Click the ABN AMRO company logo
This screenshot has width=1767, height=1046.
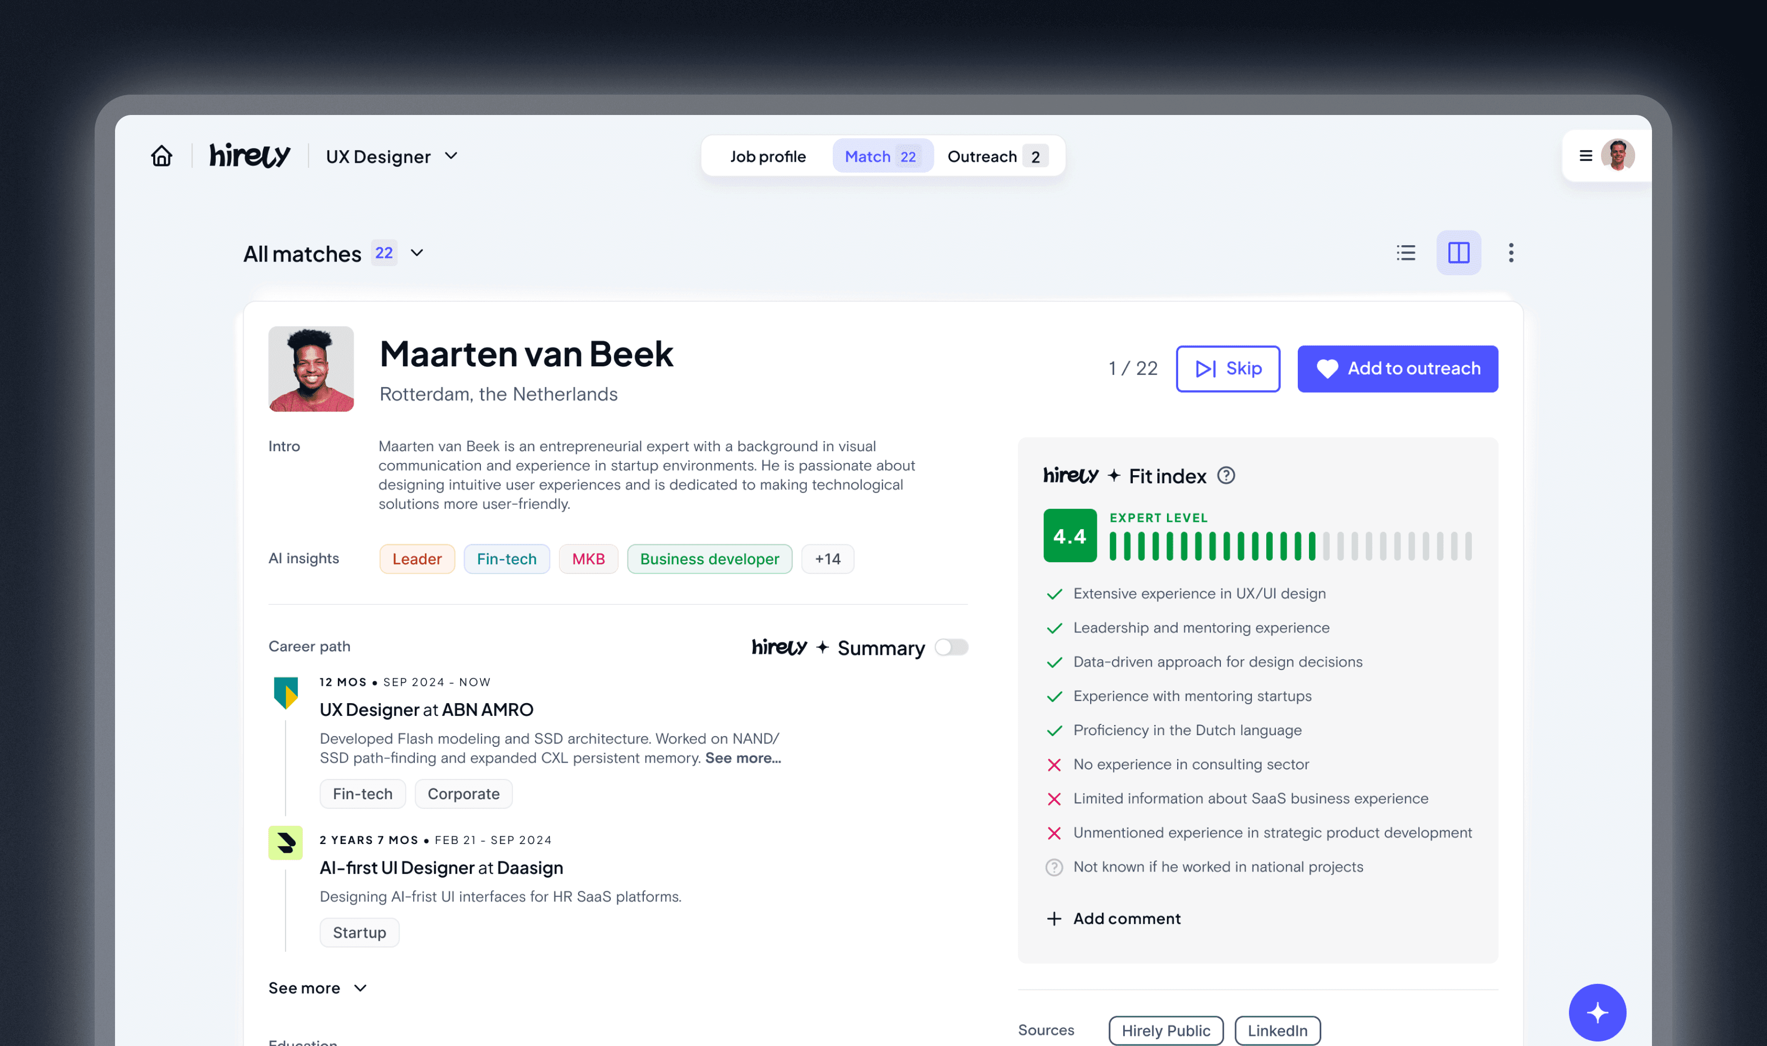(x=286, y=693)
